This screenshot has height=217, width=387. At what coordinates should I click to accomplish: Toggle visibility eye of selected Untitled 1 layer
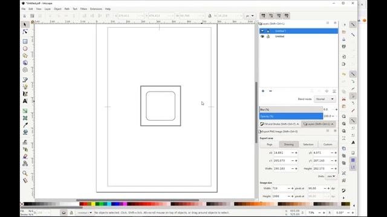point(262,31)
